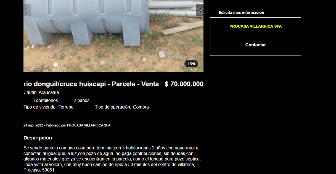The height and width of the screenshot is (174, 336).
Task: Open the water tank photo
Action: (113, 36)
